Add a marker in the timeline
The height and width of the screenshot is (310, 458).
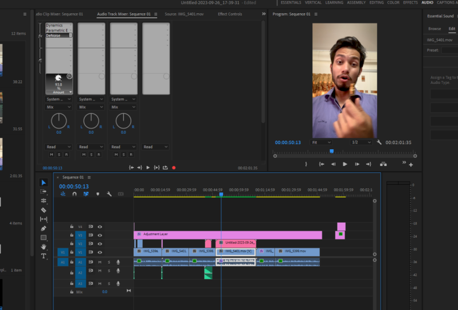click(x=98, y=194)
